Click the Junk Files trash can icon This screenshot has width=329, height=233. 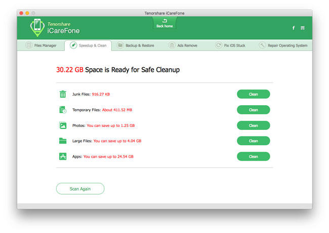click(63, 94)
